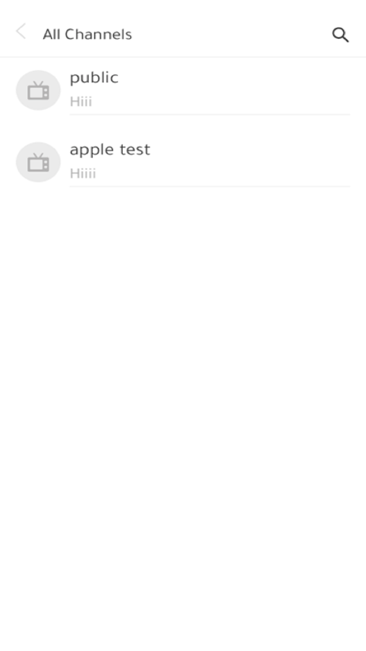366x651 pixels.
Task: Click the divider line under the apple test row
Action: point(210,186)
